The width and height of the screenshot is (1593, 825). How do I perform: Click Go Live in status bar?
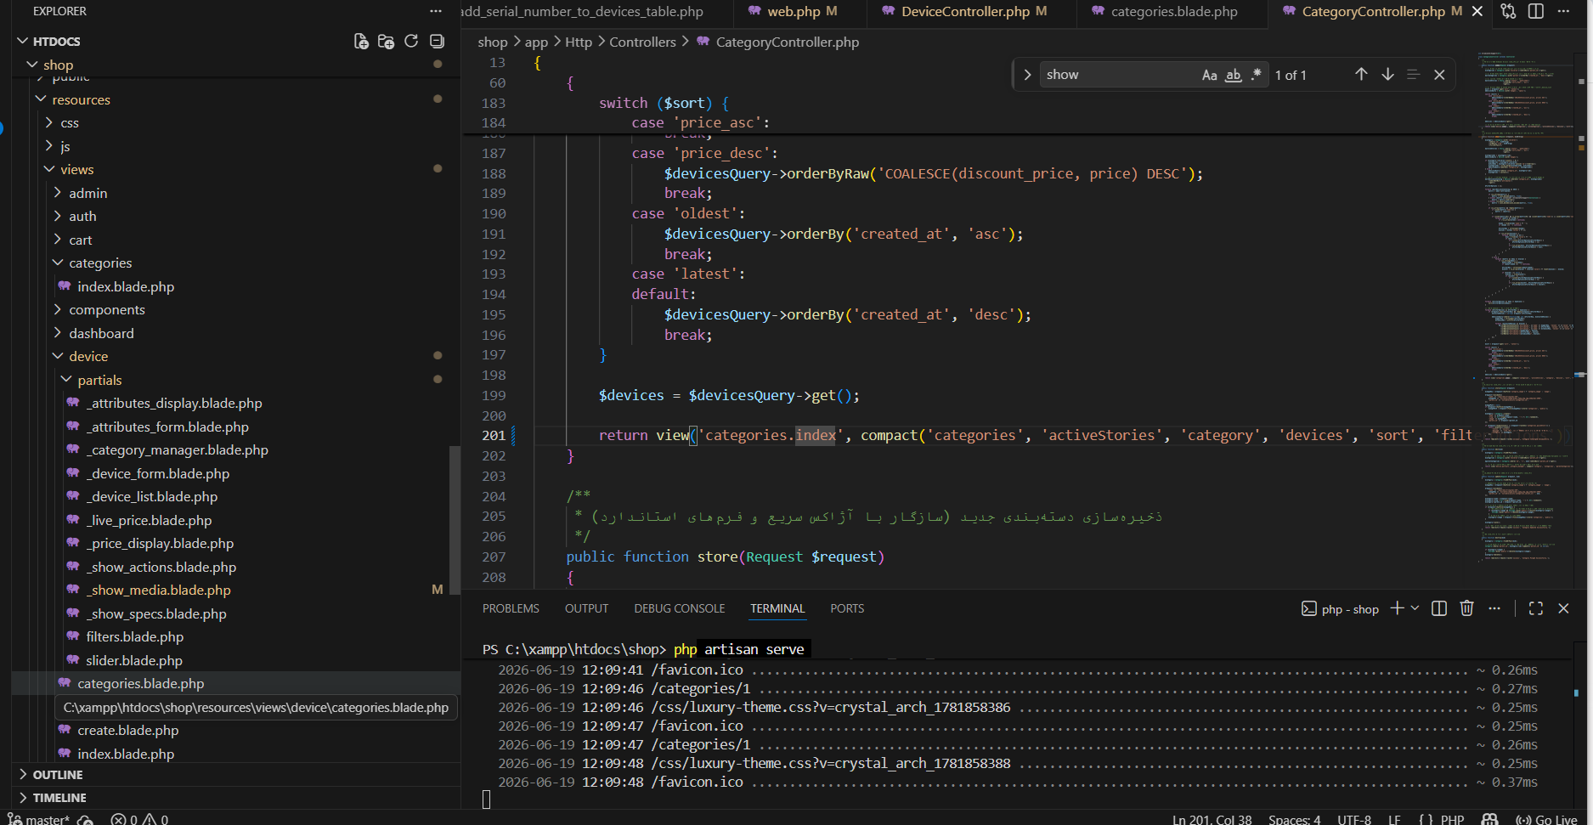pos(1547,819)
